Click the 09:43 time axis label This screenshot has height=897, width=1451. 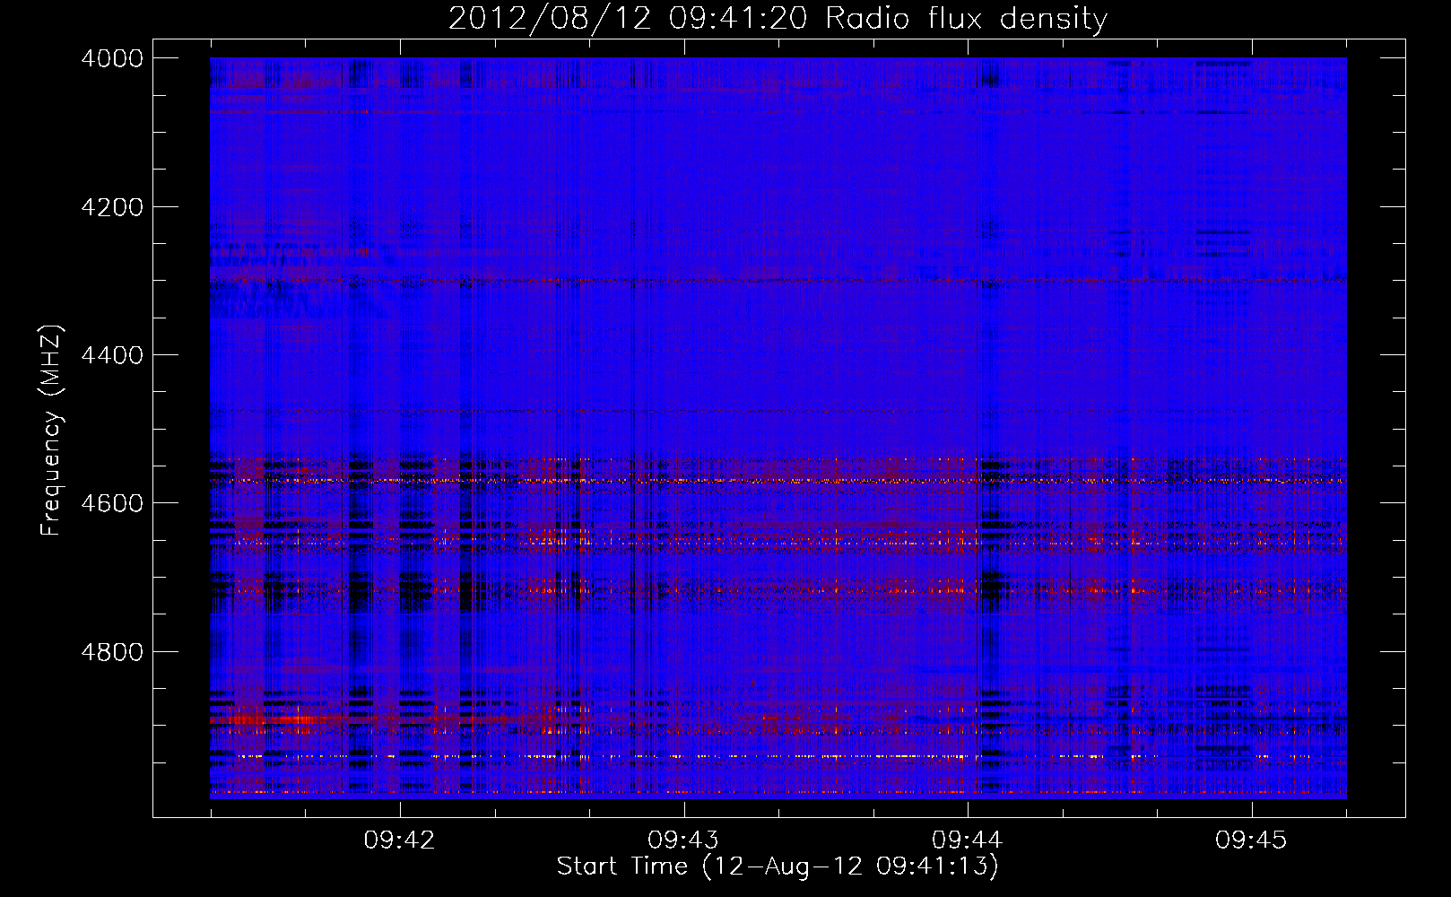pyautogui.click(x=683, y=840)
